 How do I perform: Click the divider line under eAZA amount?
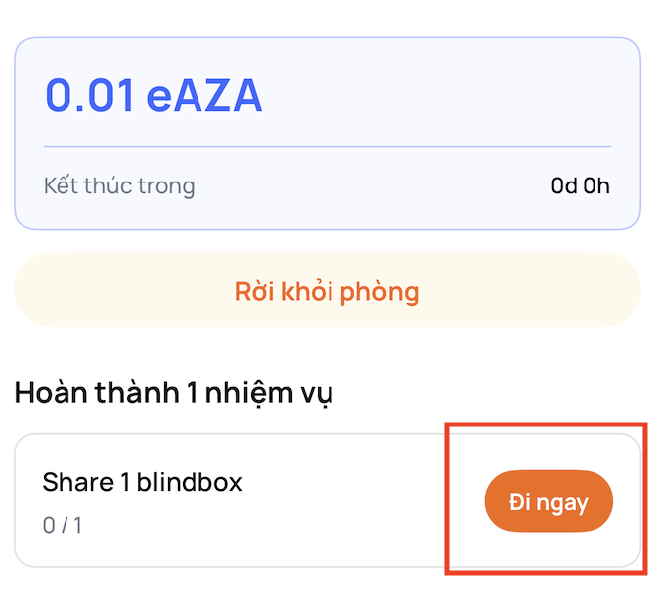coord(328,146)
